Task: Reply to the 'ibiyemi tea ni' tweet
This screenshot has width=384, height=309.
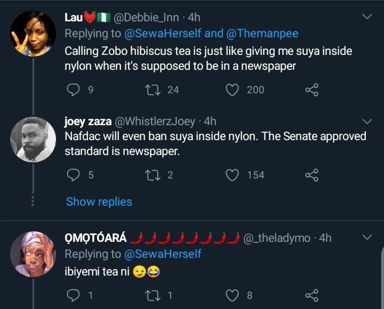Action: tap(73, 295)
